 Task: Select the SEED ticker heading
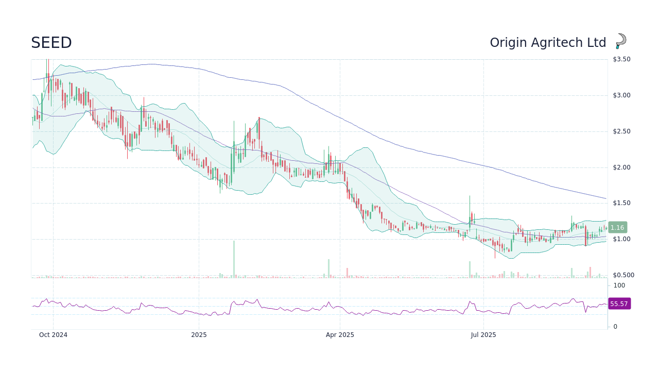click(x=50, y=43)
